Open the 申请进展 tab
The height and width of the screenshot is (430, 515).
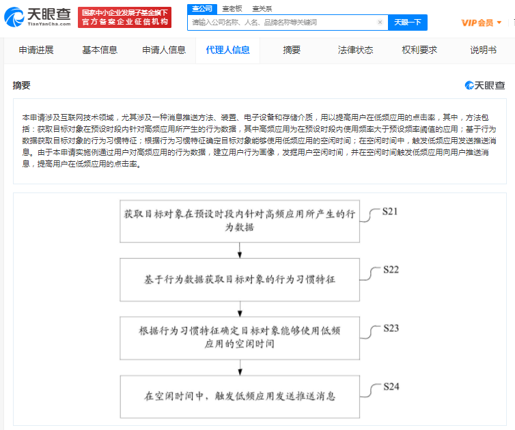coord(36,50)
